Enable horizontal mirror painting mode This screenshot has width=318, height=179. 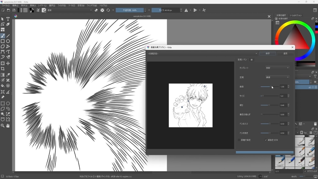click(186, 10)
